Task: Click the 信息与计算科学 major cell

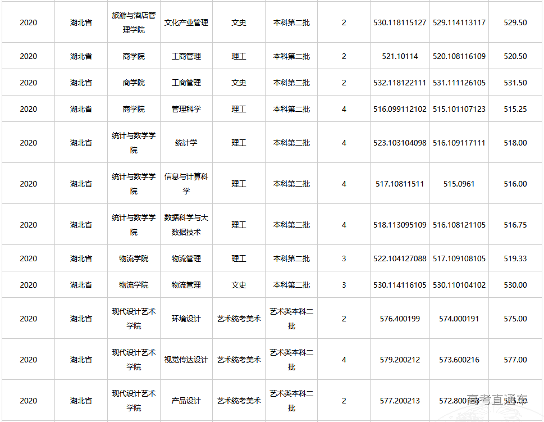Action: click(186, 183)
